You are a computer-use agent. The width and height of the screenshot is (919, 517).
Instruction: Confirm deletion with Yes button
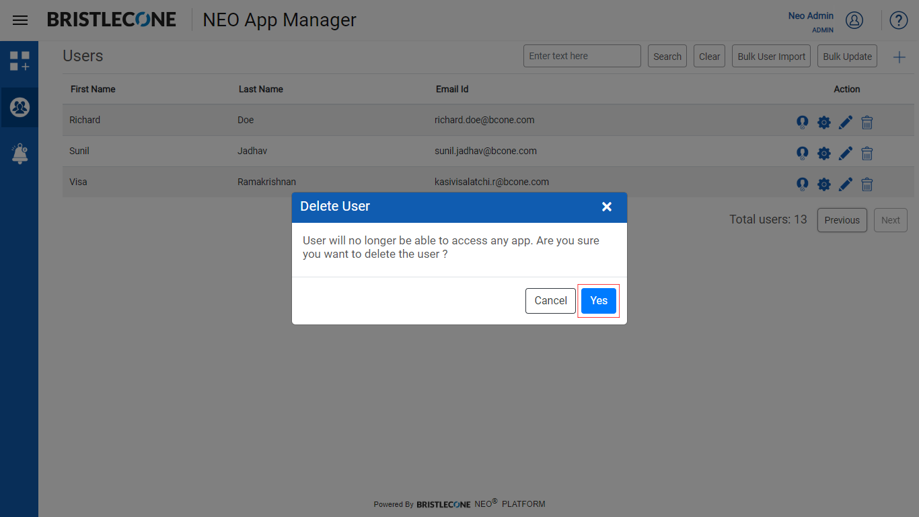[x=599, y=301]
